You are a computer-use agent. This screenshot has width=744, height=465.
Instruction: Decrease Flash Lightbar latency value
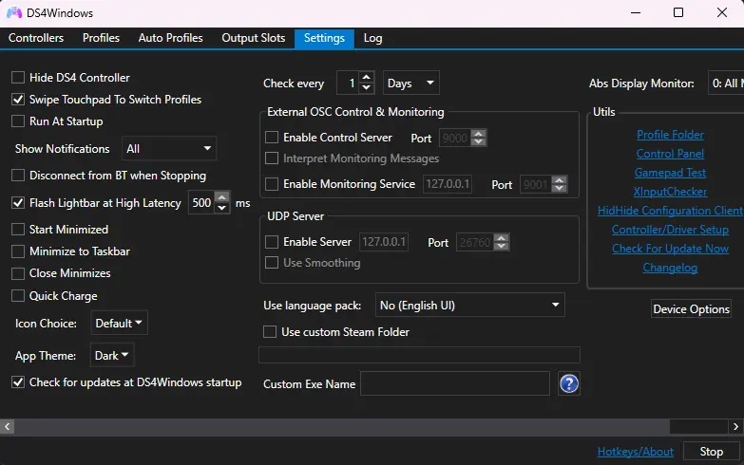(x=221, y=208)
